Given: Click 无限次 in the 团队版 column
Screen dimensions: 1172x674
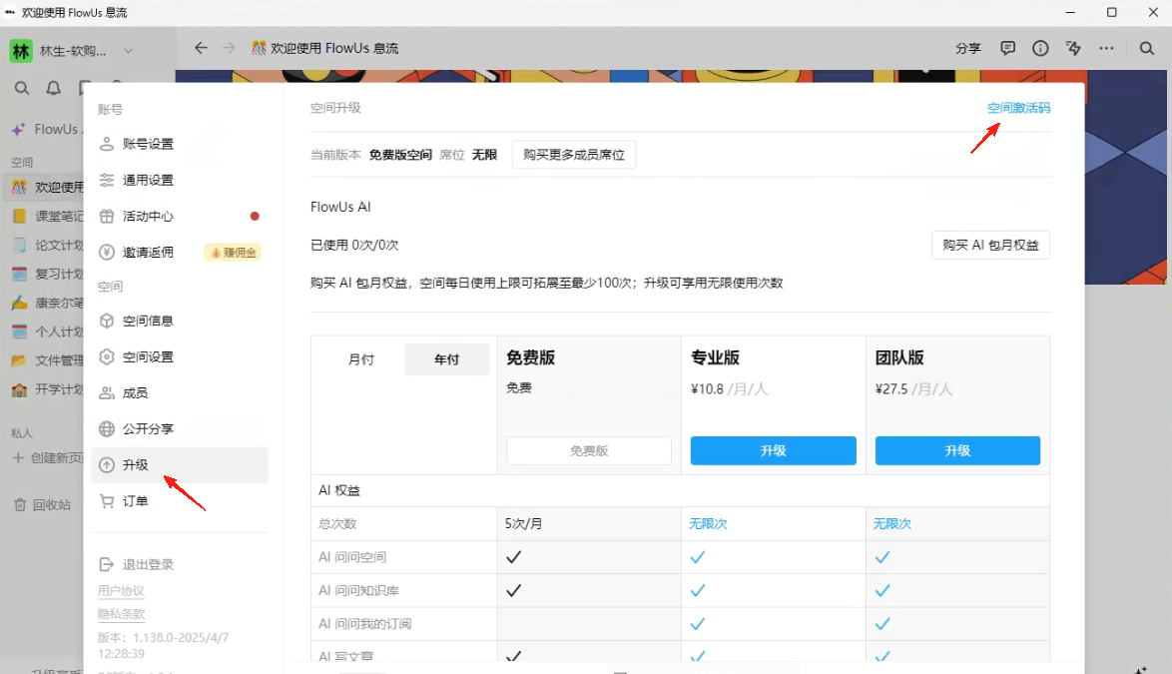Looking at the screenshot, I should point(892,524).
